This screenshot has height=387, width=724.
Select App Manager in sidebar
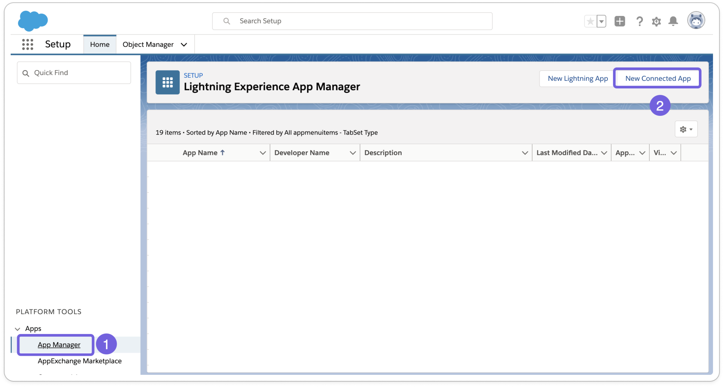(59, 345)
